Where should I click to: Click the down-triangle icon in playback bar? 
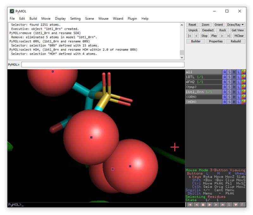tap(236, 205)
